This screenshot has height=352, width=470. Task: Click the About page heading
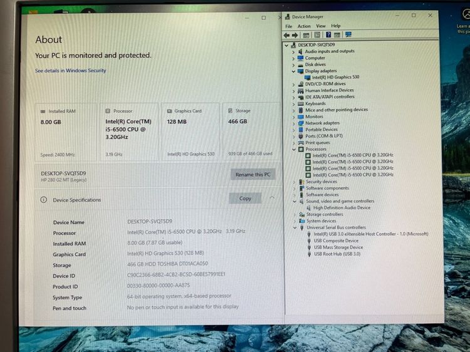pyautogui.click(x=48, y=39)
